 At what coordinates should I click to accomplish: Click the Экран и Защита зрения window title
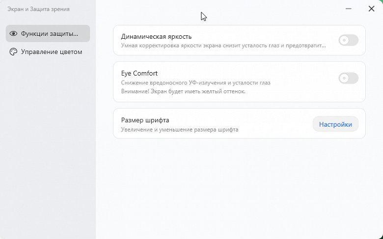tap(38, 9)
